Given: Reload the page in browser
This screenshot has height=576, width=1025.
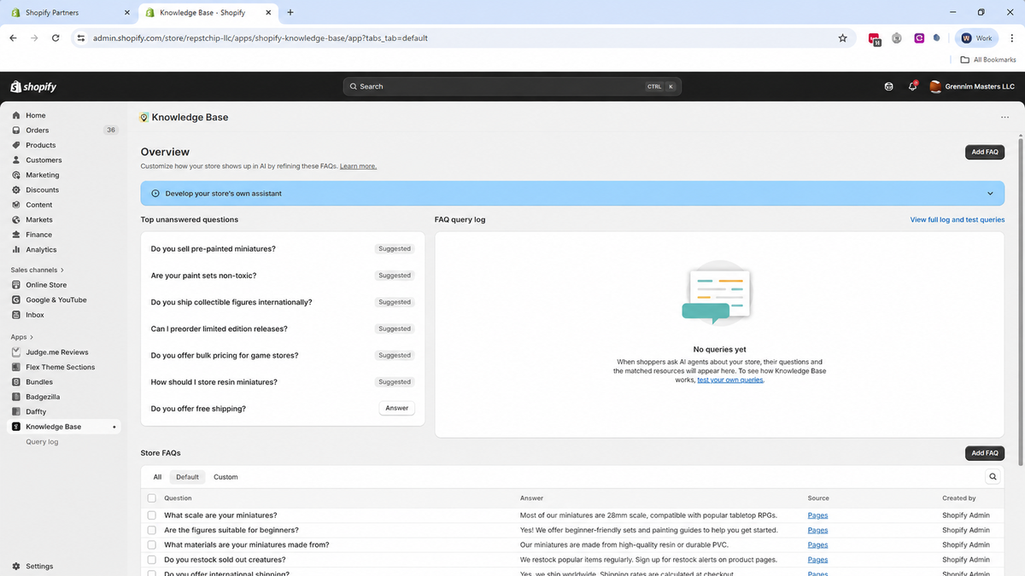Looking at the screenshot, I should click(x=56, y=38).
